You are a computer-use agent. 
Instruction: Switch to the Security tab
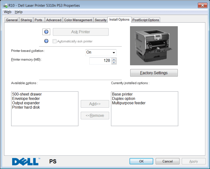pyautogui.click(x=100, y=20)
